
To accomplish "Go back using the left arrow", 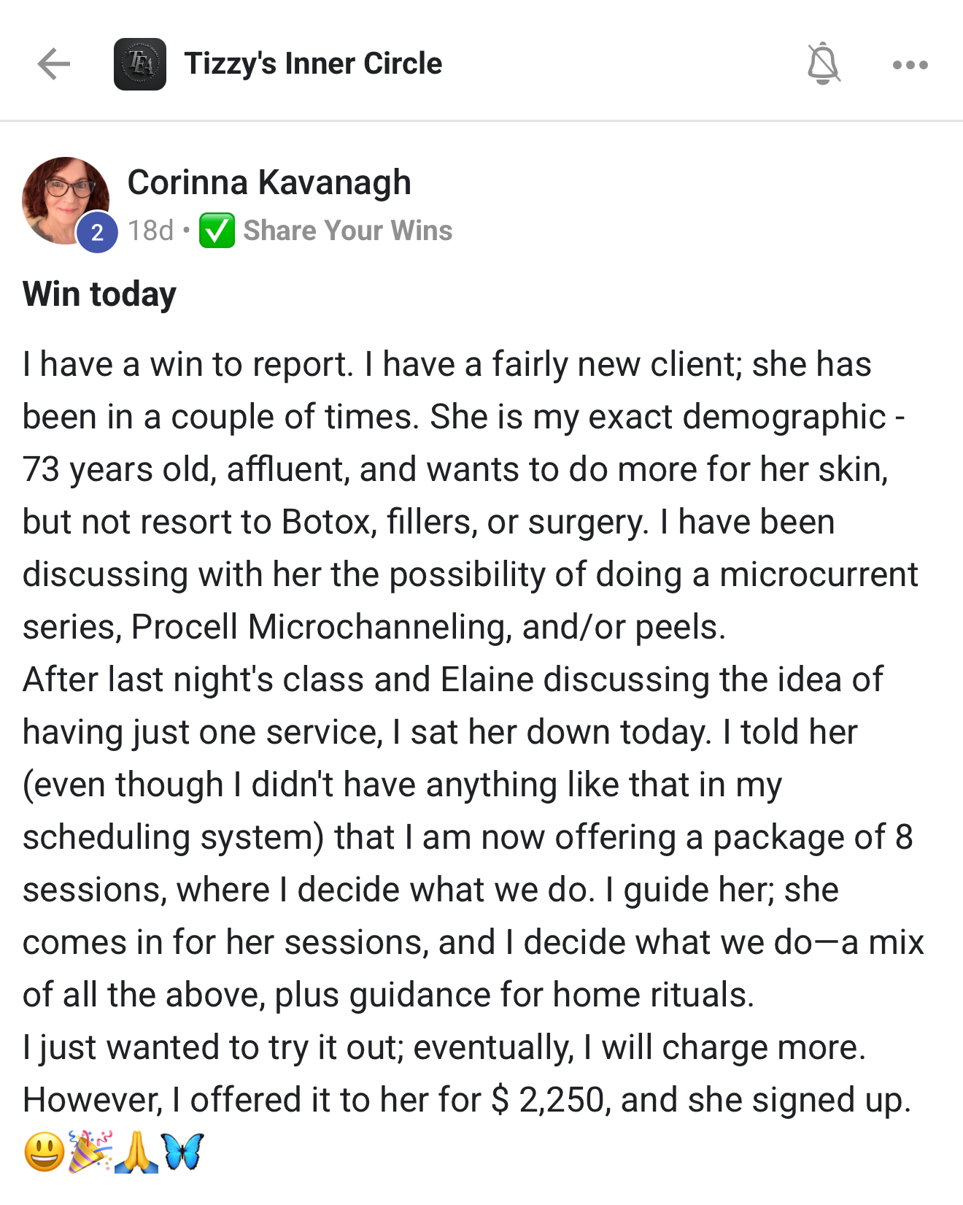I will click(x=54, y=64).
